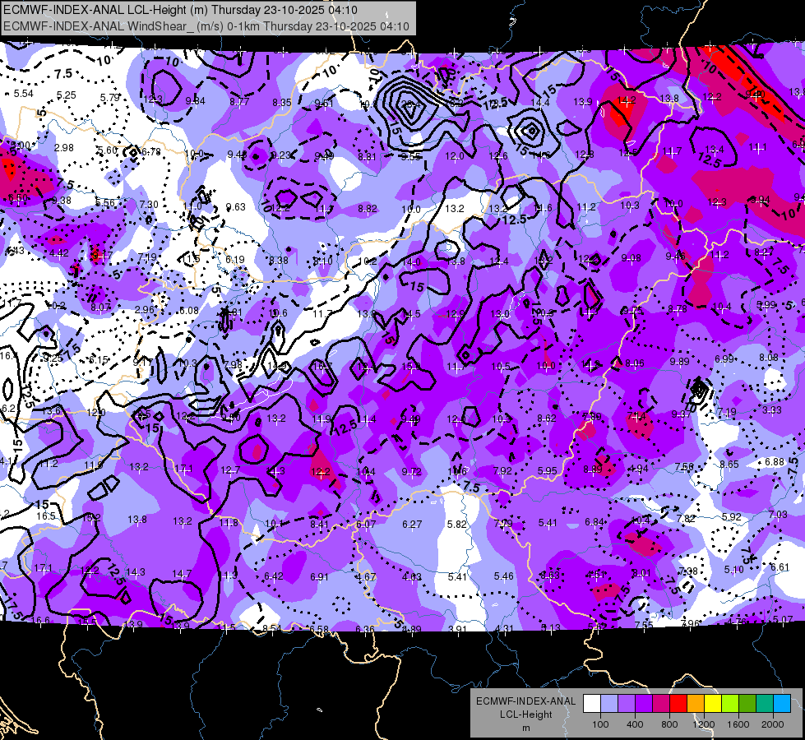Click the map value 6.91
The width and height of the screenshot is (805, 740).
click(319, 577)
